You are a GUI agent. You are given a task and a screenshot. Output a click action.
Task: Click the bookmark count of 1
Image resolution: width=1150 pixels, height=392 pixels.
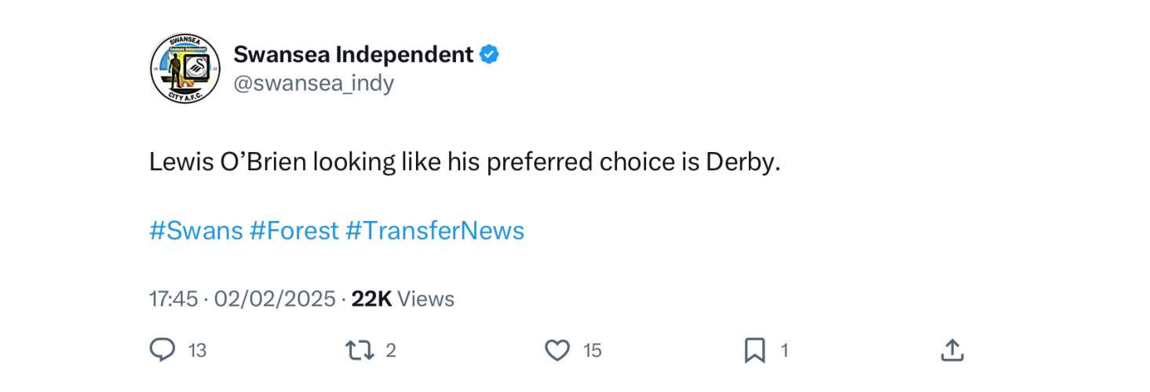(783, 350)
